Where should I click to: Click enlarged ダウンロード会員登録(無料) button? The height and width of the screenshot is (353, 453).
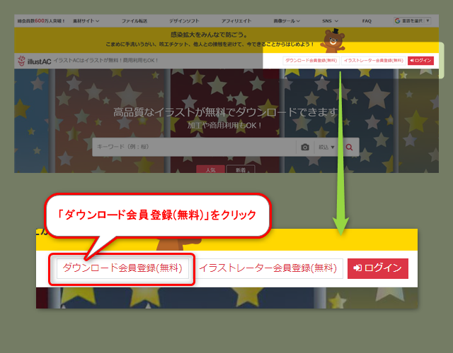[122, 268]
